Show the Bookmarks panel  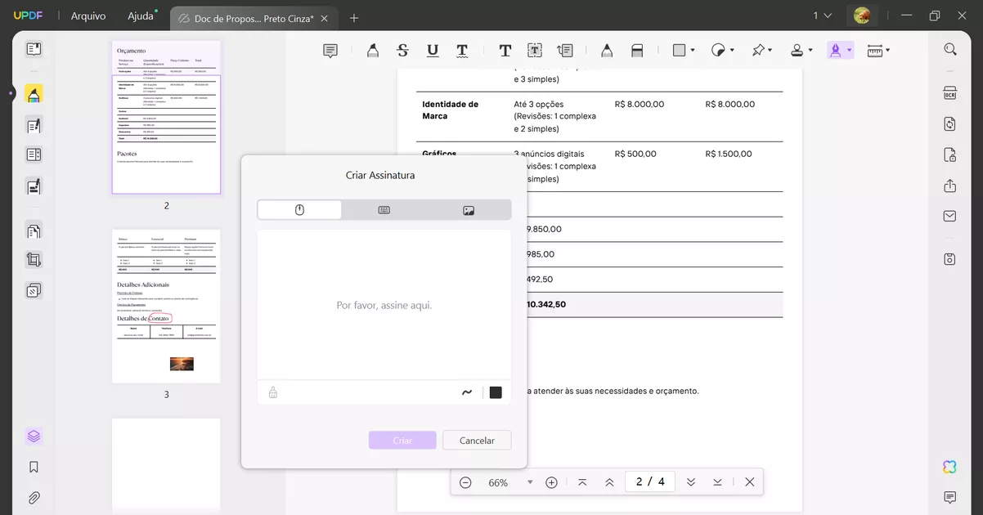33,466
